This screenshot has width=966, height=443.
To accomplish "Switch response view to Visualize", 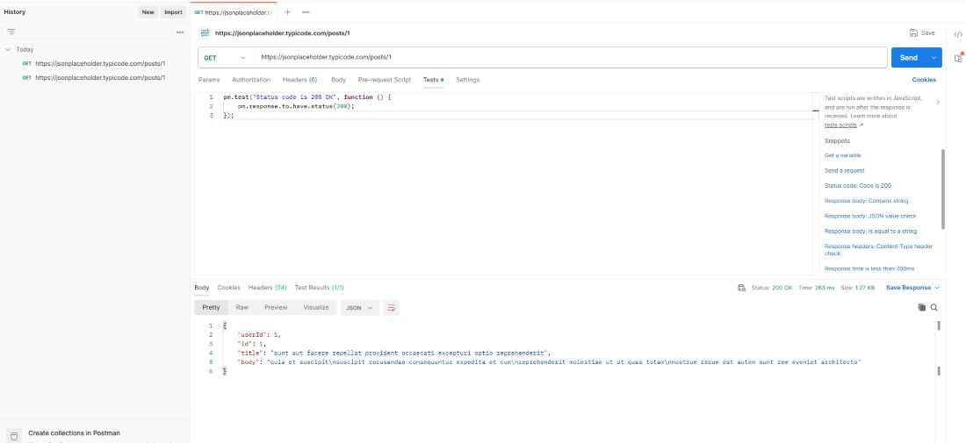I will coord(316,308).
